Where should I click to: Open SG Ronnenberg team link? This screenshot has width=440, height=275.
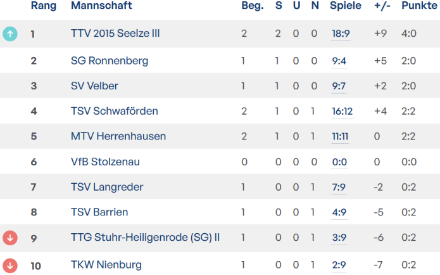(110, 61)
